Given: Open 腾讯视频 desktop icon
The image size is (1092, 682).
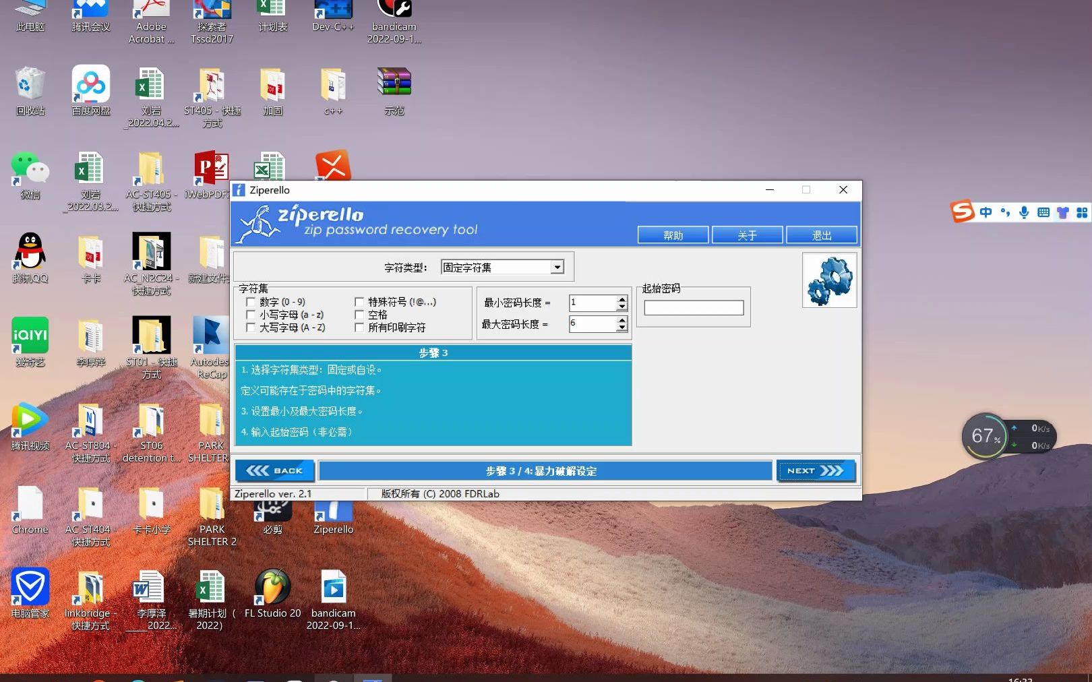Looking at the screenshot, I should pos(30,427).
